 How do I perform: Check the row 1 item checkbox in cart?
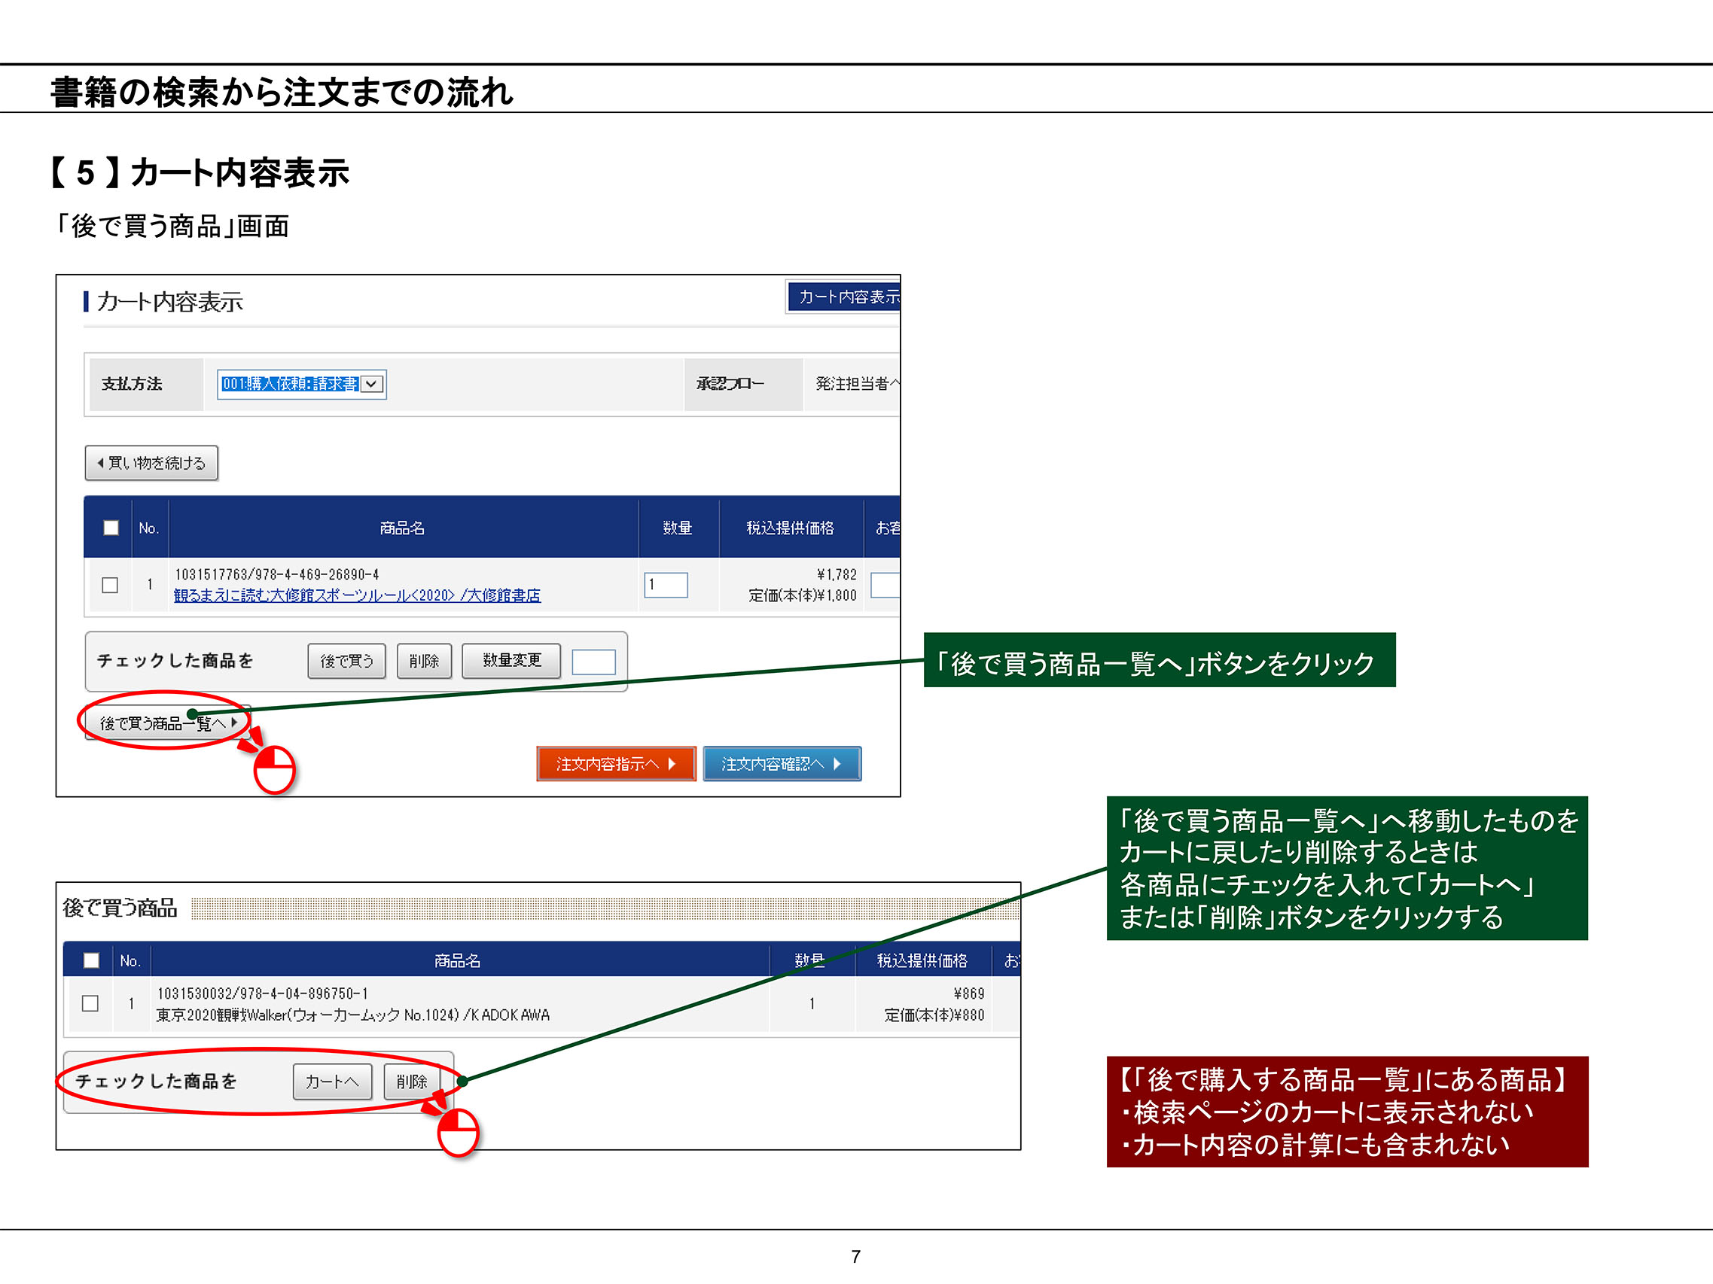(x=110, y=585)
